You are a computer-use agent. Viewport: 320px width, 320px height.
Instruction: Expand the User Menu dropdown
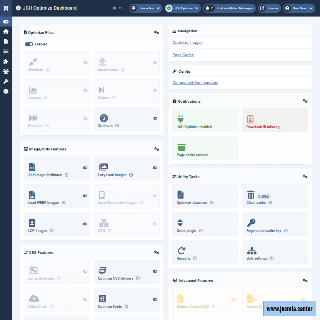[x=299, y=8]
